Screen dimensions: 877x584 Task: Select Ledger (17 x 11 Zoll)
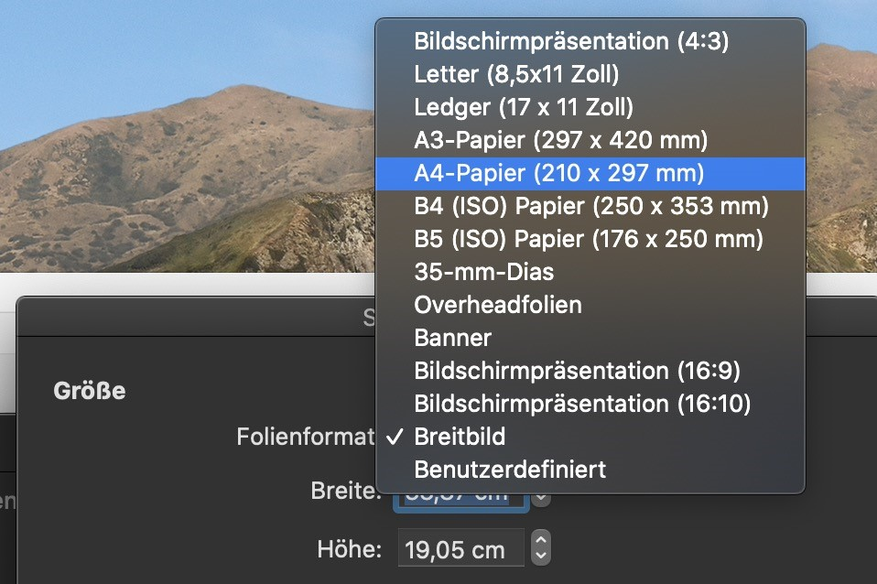pyautogui.click(x=523, y=107)
